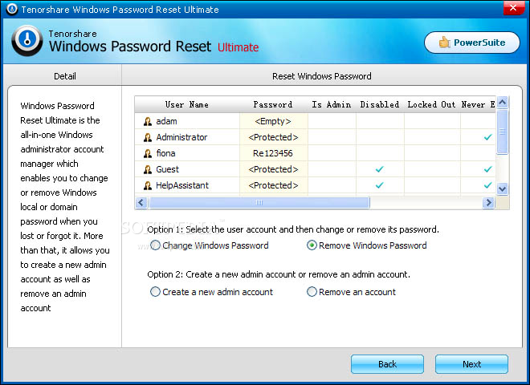Image resolution: width=530 pixels, height=385 pixels.
Task: Click the User Name column header
Action: (x=186, y=105)
